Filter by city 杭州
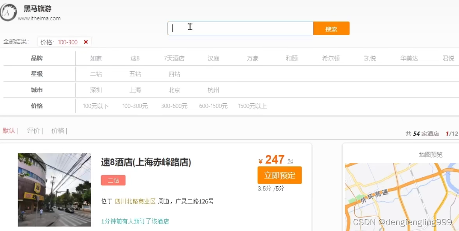 point(213,90)
